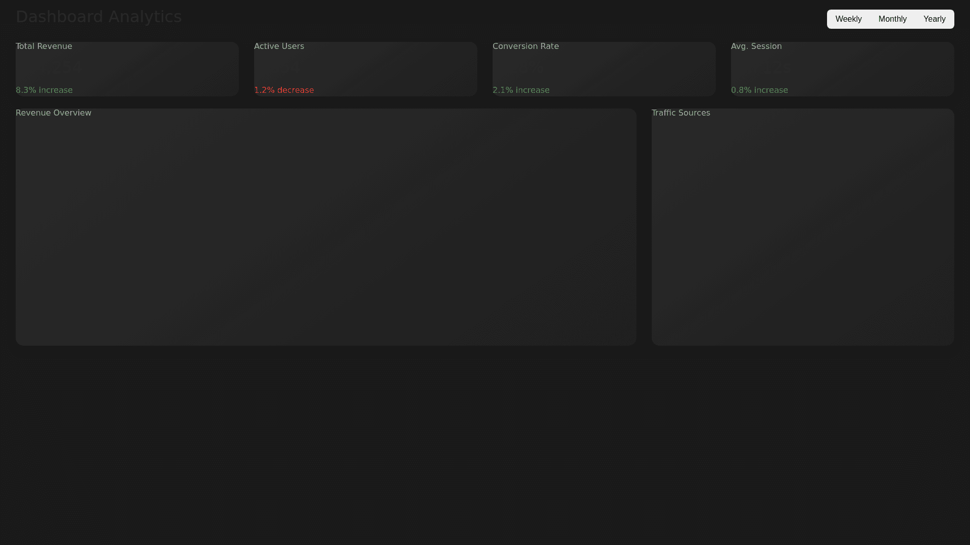This screenshot has width=970, height=545.
Task: Open the Active Users card
Action: (365, 69)
